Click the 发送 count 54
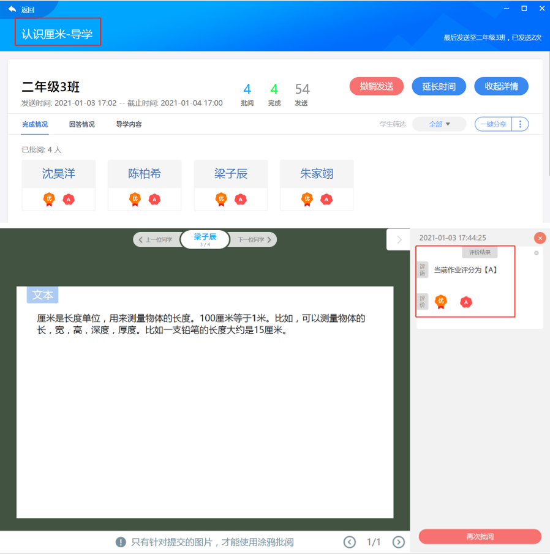Viewport: 550px width, 554px height. coord(302,89)
